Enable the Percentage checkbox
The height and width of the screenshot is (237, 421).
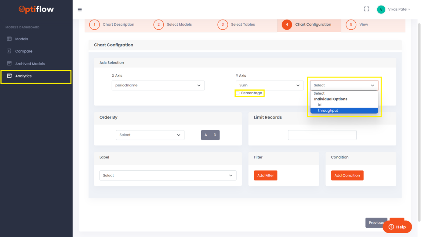point(238,93)
